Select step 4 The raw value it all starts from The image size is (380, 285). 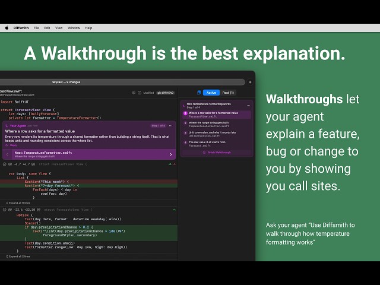pyautogui.click(x=217, y=144)
